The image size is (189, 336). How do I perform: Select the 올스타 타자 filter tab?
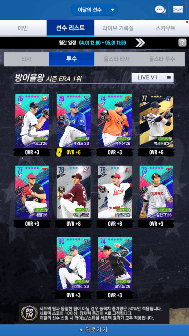pos(117,59)
